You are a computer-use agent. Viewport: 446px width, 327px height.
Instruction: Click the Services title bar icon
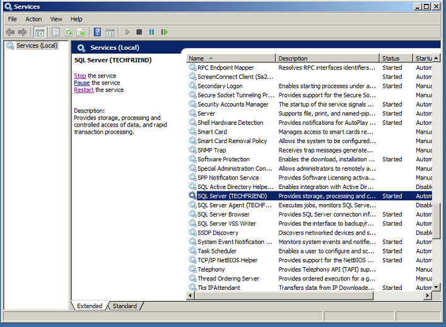pyautogui.click(x=8, y=6)
